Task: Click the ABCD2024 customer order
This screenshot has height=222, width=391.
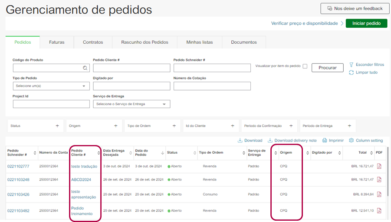Action: [x=81, y=180]
